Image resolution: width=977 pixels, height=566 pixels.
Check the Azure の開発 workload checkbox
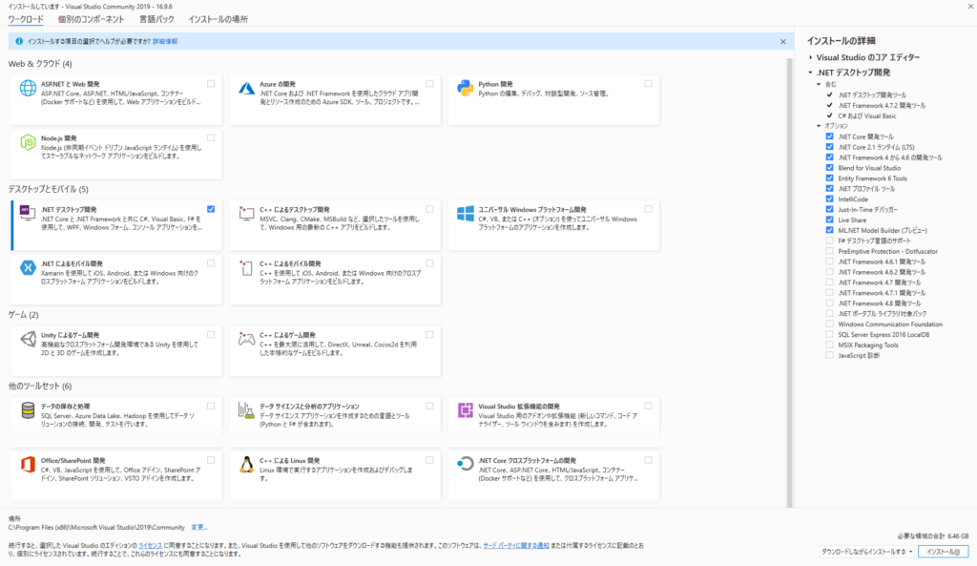[430, 84]
